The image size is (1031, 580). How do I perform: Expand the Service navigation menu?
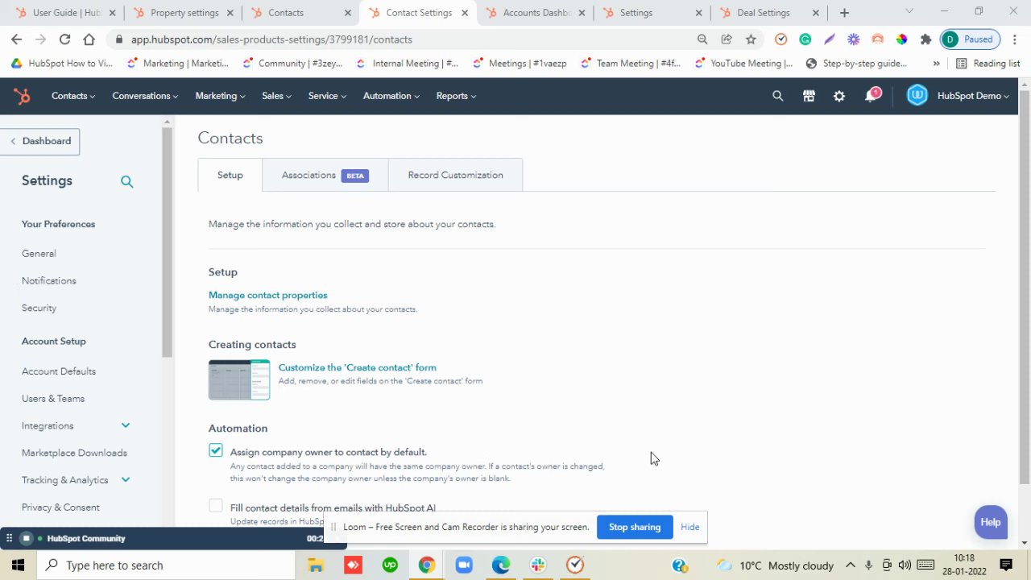[327, 96]
